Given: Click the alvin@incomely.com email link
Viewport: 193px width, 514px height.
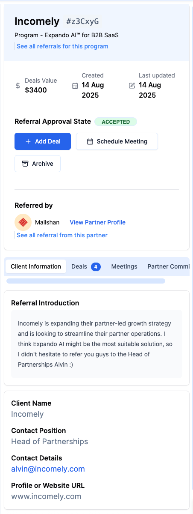Looking at the screenshot, I should (x=48, y=469).
